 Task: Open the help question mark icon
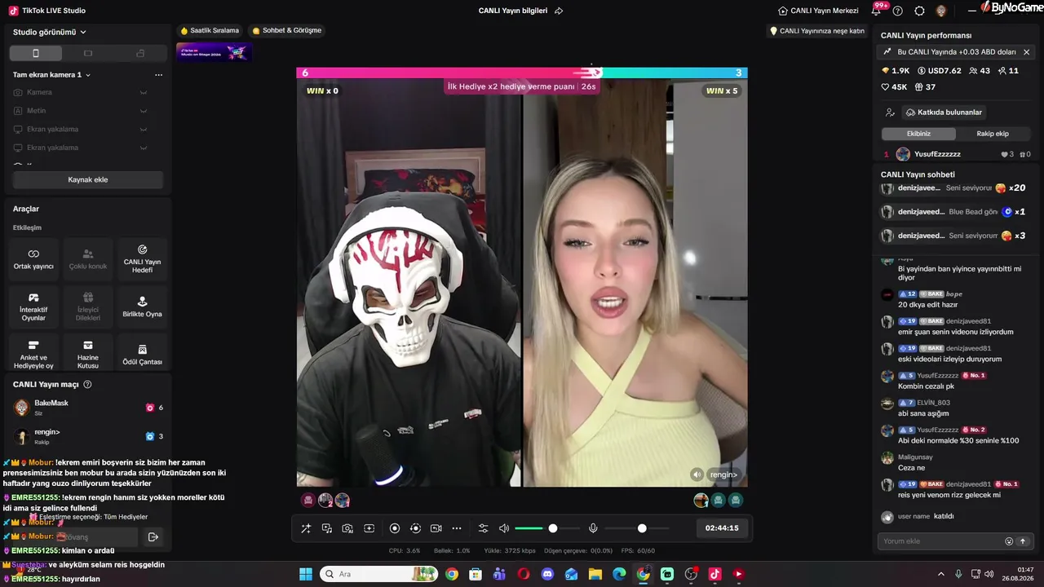coord(898,11)
